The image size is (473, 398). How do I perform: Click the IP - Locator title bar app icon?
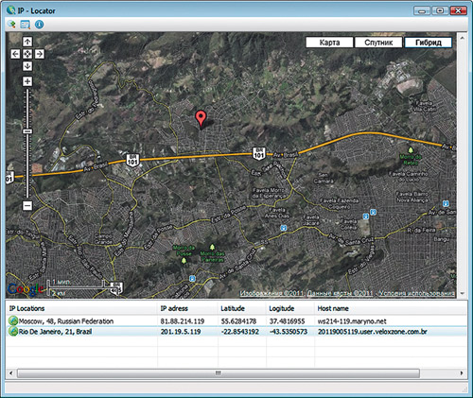coord(11,10)
